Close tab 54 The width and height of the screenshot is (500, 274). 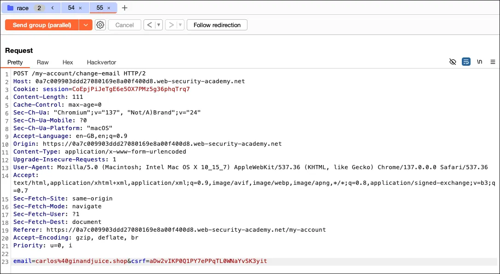[x=80, y=8]
